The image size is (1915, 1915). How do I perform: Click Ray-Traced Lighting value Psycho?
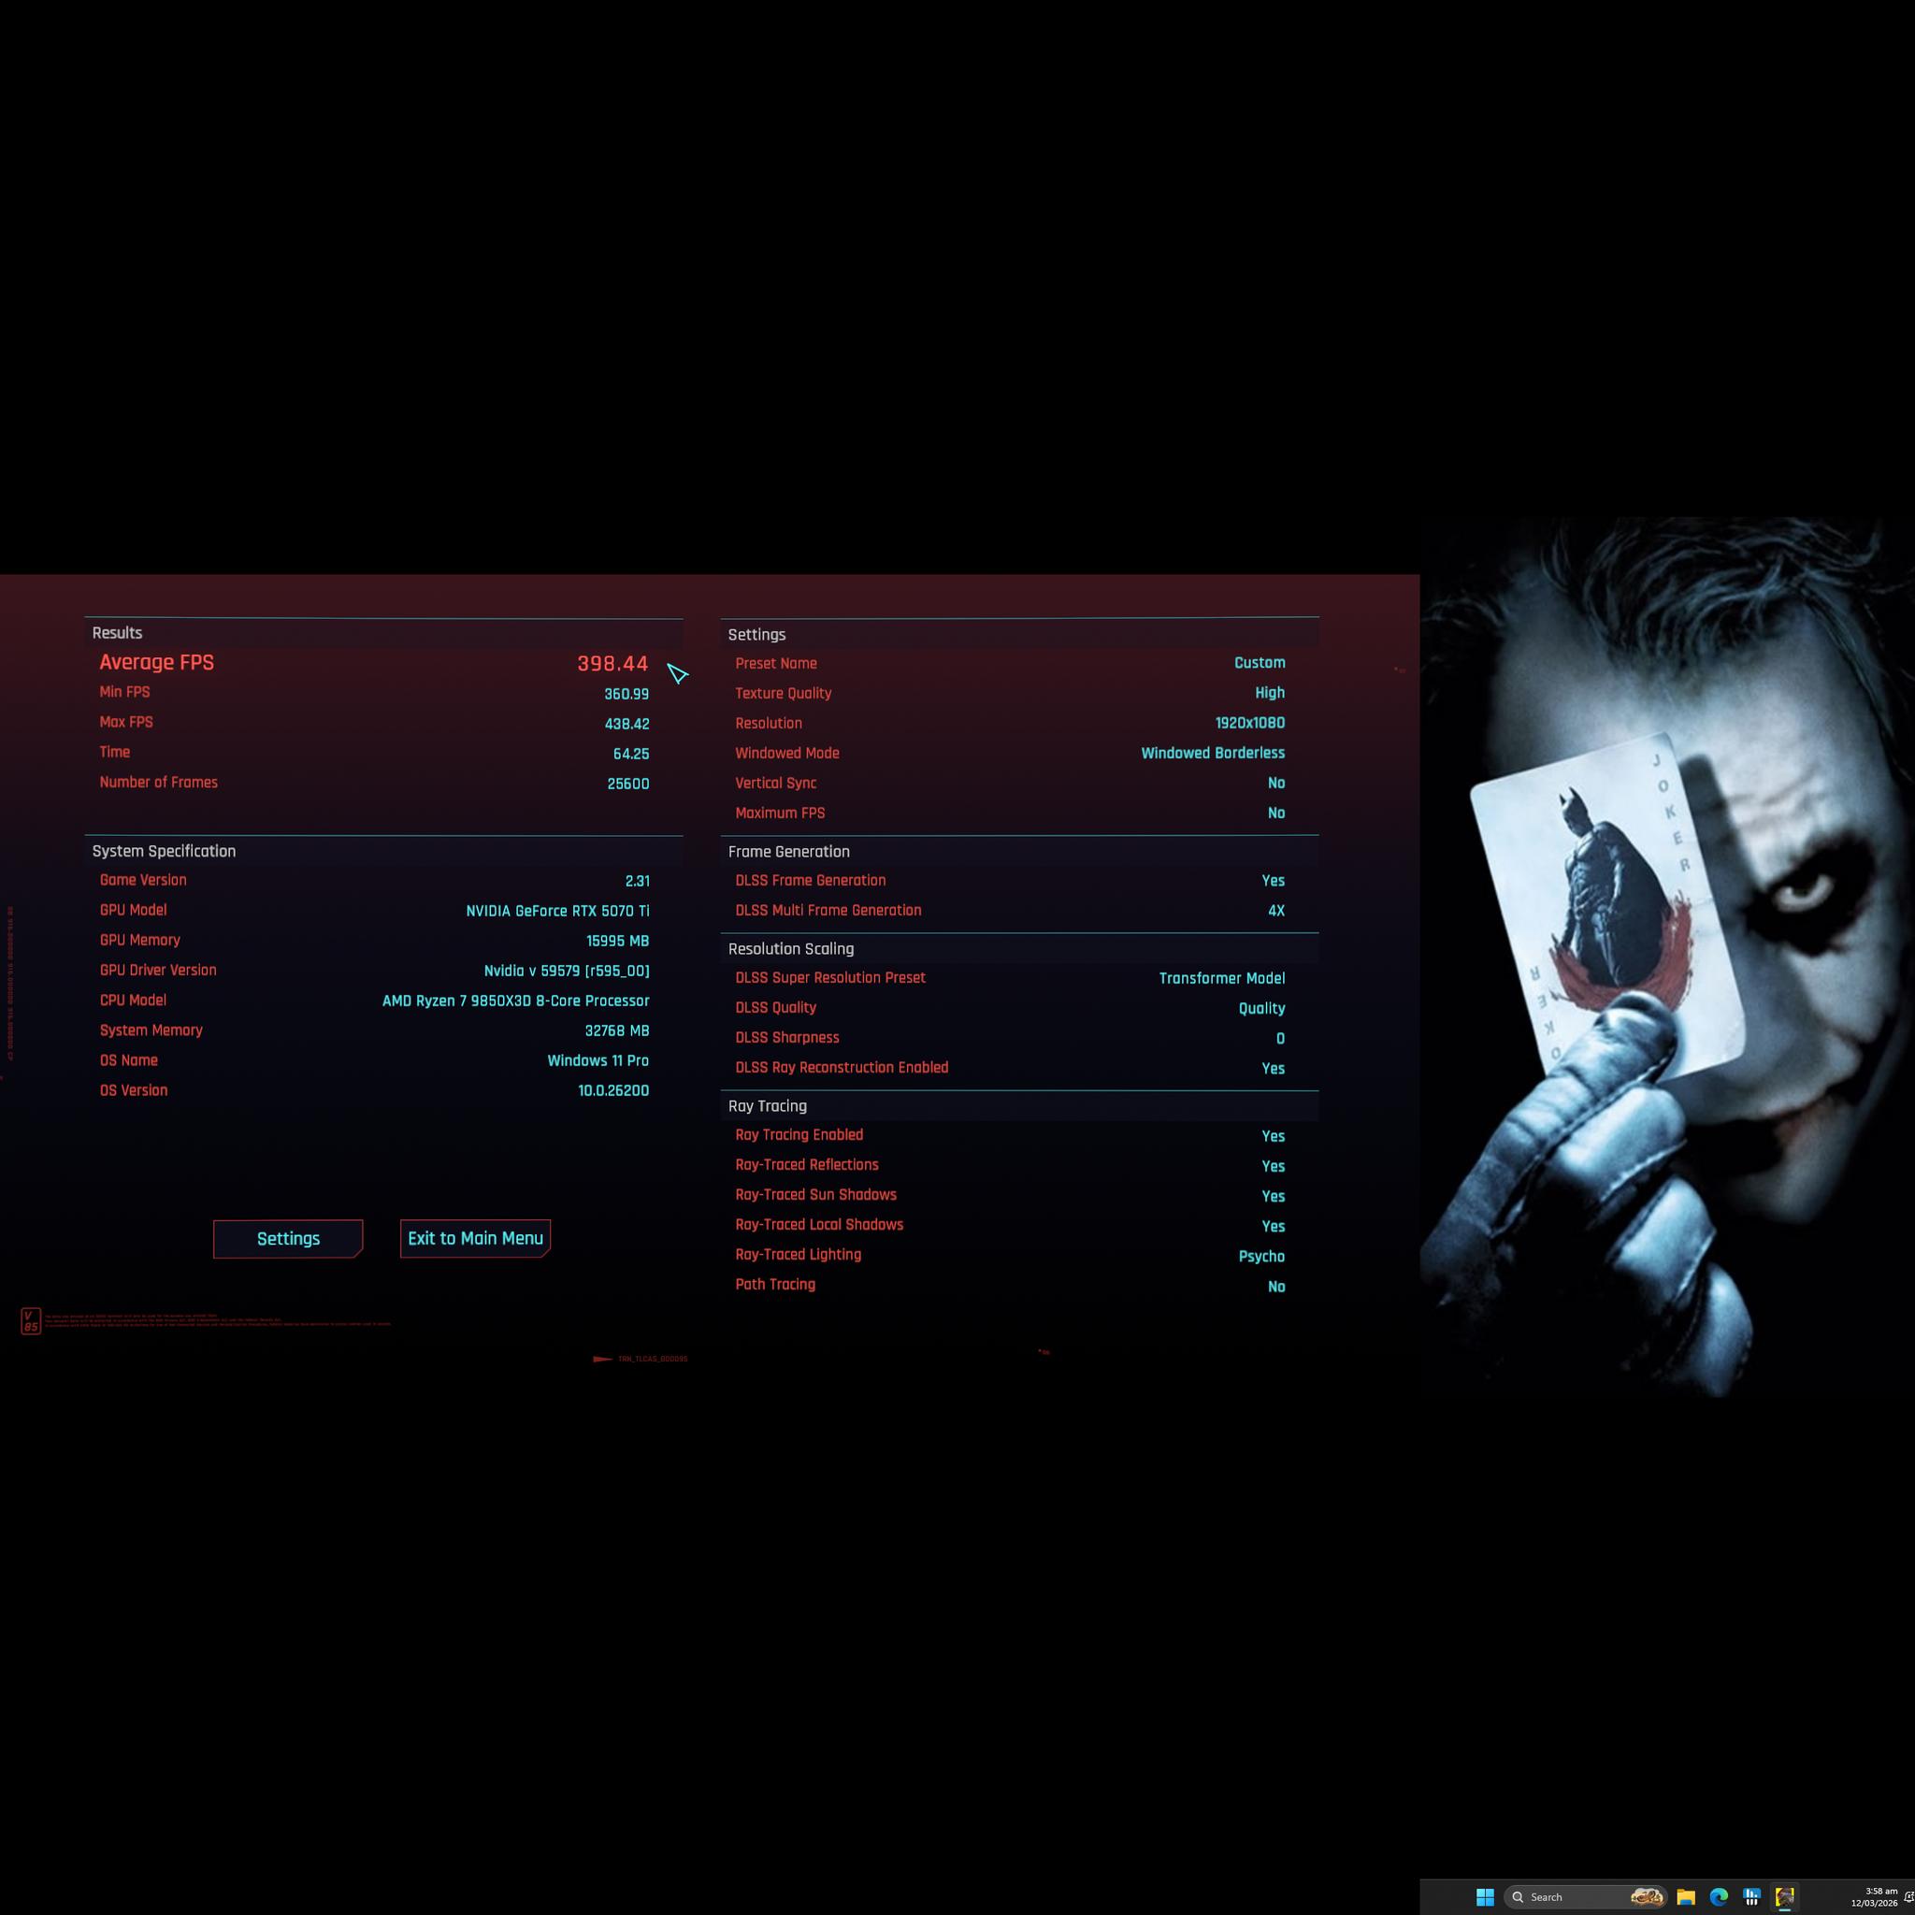1260,1256
